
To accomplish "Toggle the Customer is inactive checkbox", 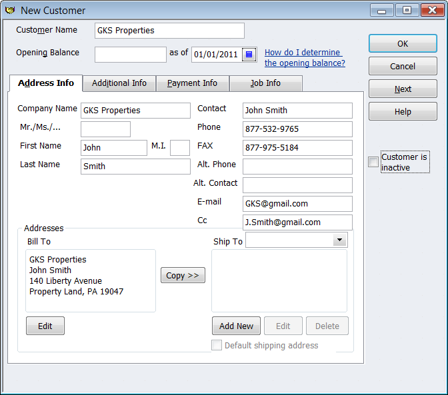I will tap(373, 163).
